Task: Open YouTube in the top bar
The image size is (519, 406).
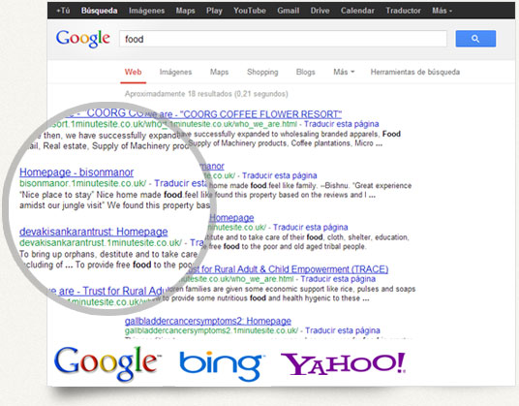Action: 250,11
